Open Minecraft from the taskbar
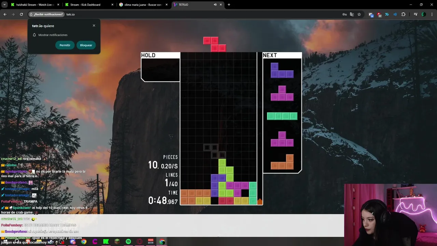Viewport: 437px width, 246px height. [117, 242]
